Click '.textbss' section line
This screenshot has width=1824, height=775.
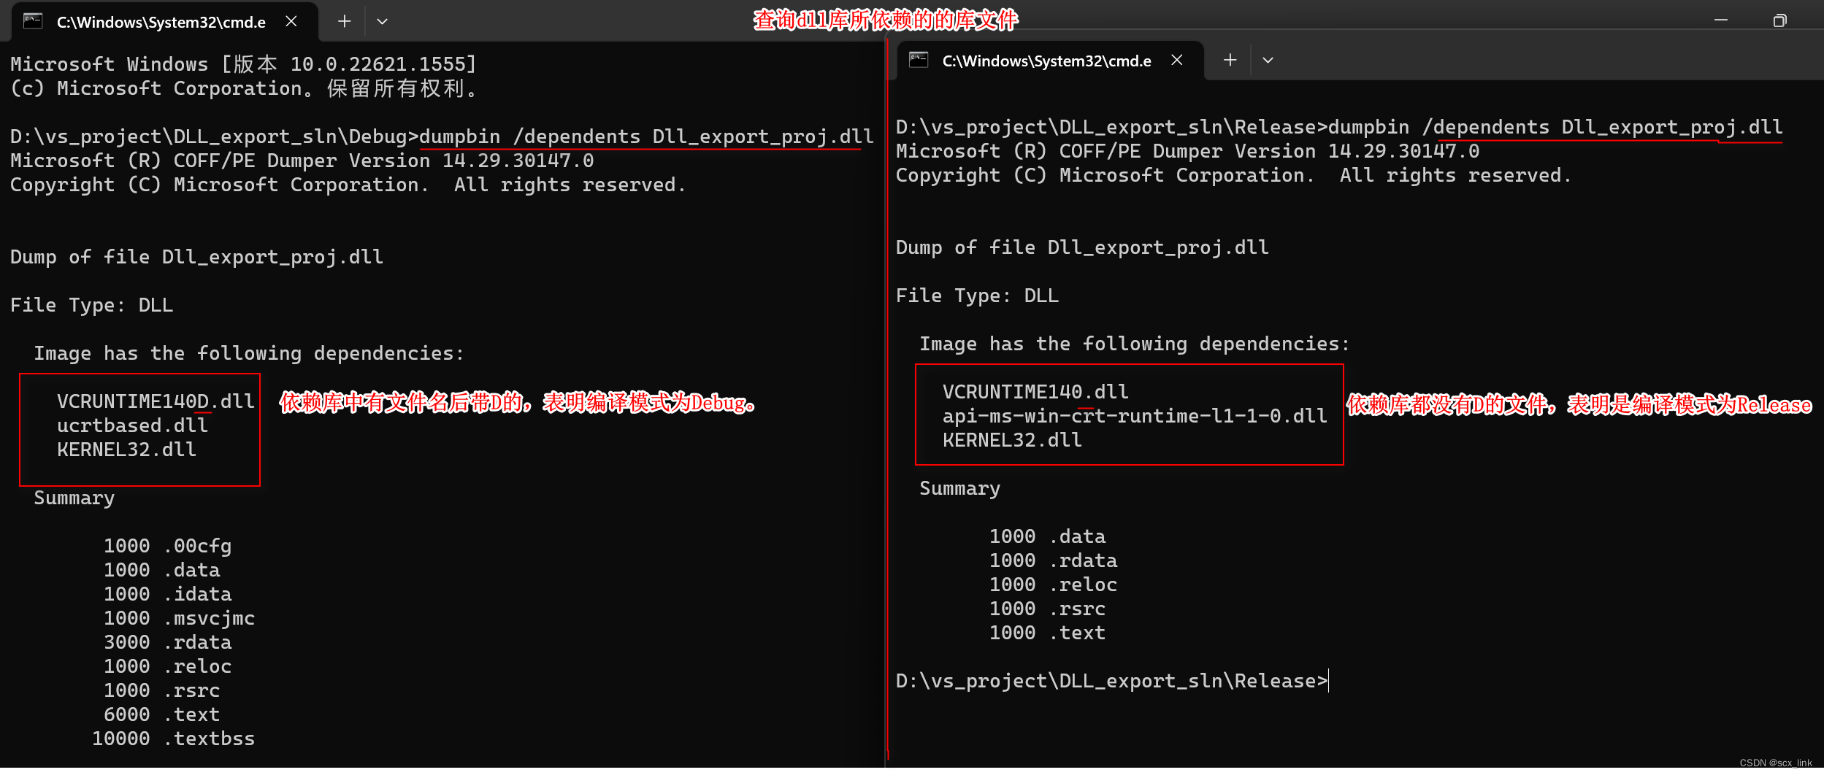point(173,739)
